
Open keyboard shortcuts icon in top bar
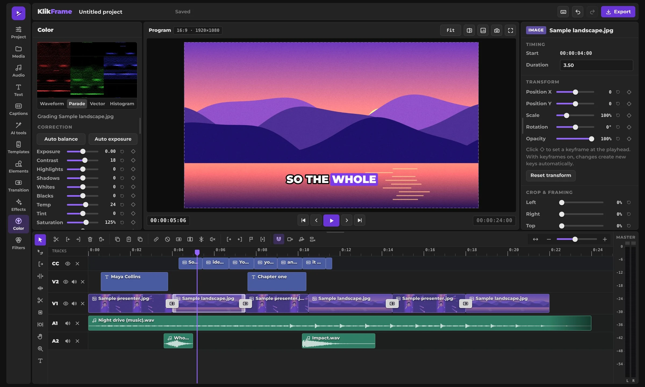click(x=563, y=12)
